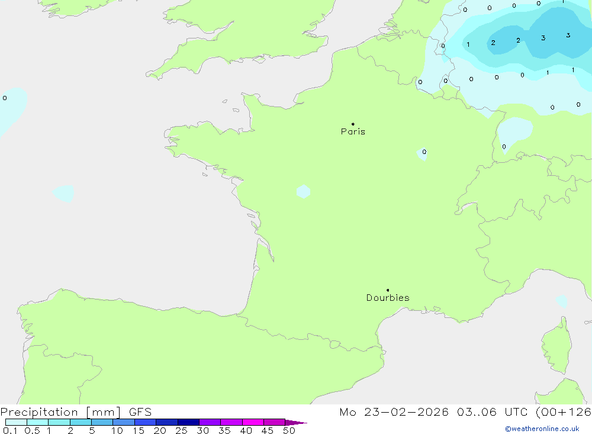The image size is (592, 434).
Task: Click the Dourbies city label
Action: (x=388, y=298)
